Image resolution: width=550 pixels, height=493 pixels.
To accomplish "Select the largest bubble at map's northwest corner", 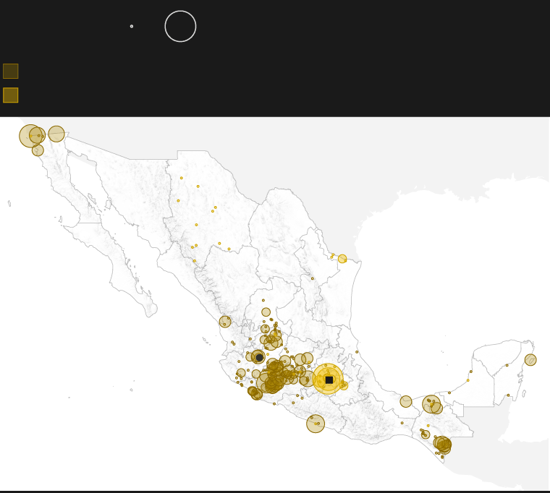I will click(x=30, y=135).
